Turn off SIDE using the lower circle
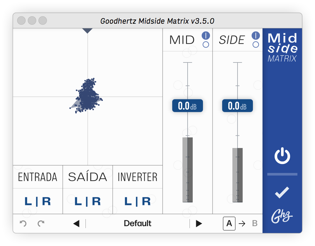 [256, 45]
